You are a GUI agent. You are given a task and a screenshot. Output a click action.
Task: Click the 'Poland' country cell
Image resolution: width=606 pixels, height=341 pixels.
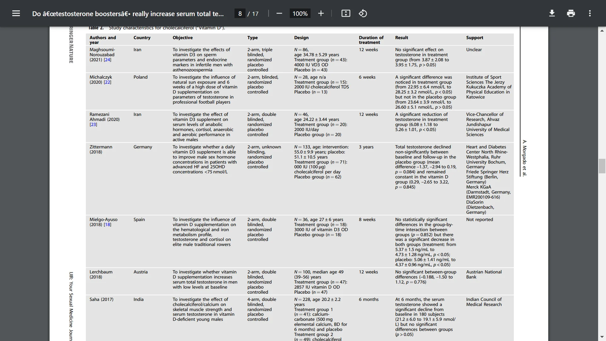(x=140, y=77)
